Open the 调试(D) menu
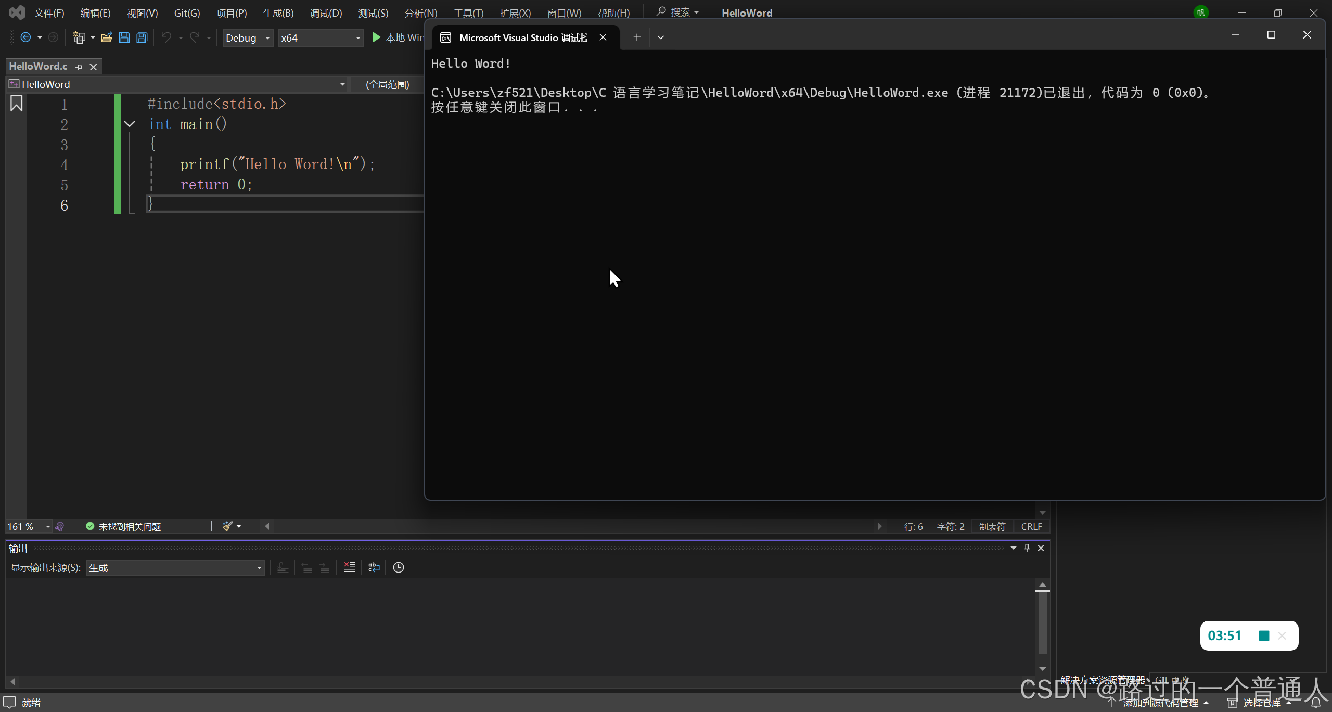This screenshot has height=712, width=1332. pos(326,13)
